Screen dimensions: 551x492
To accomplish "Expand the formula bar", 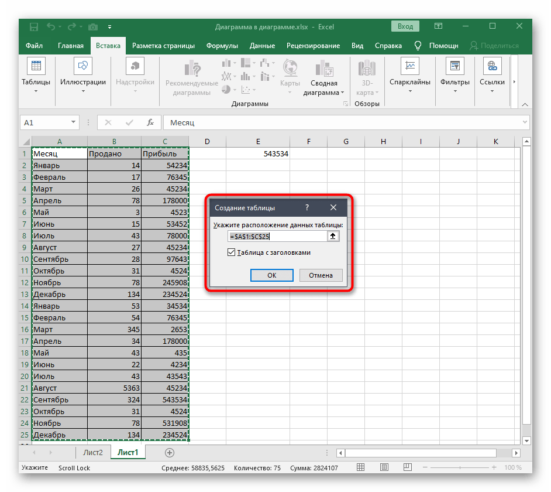I will pos(525,122).
